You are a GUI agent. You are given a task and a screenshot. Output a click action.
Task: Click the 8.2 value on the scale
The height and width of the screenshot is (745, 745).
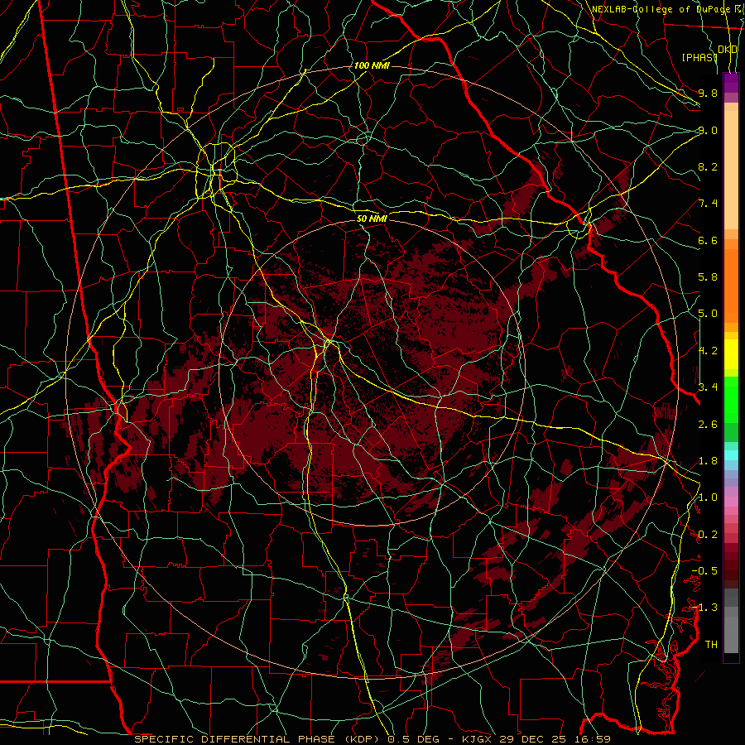point(708,166)
